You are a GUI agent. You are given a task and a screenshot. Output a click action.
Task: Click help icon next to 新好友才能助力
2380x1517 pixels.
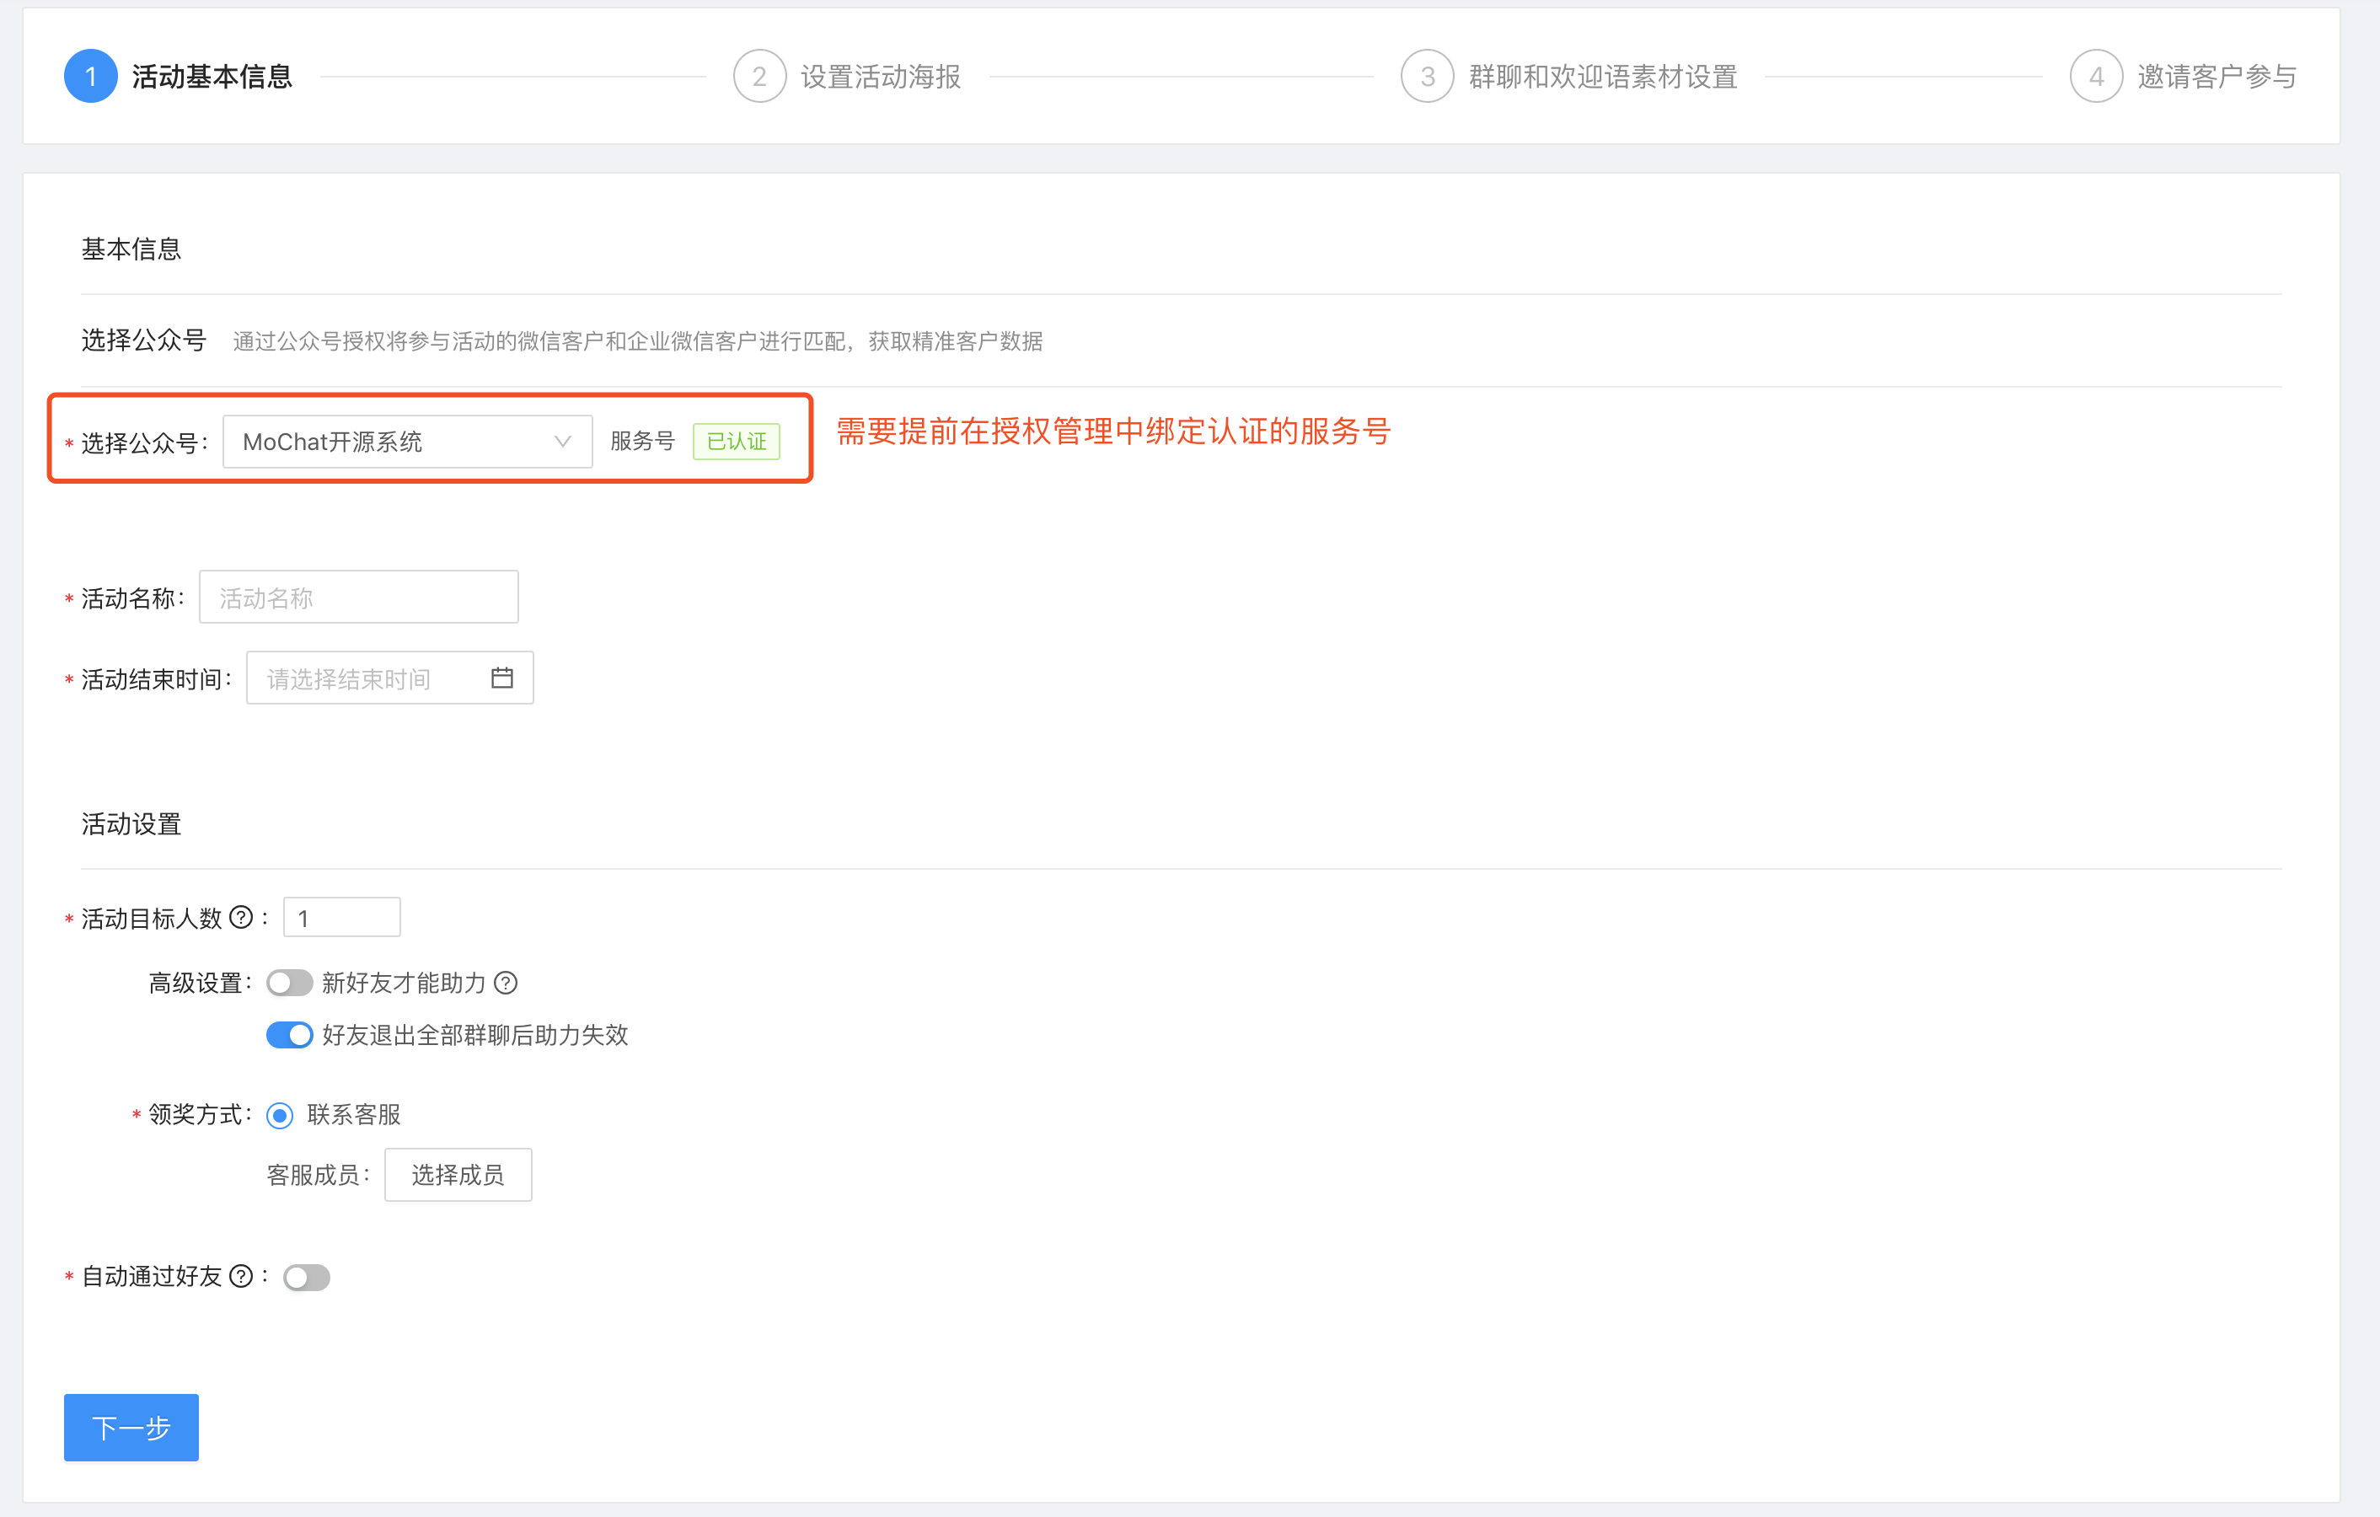pos(505,984)
